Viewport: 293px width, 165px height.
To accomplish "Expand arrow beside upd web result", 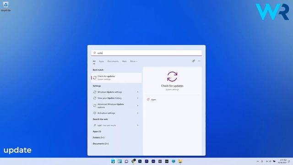I will tap(138, 125).
